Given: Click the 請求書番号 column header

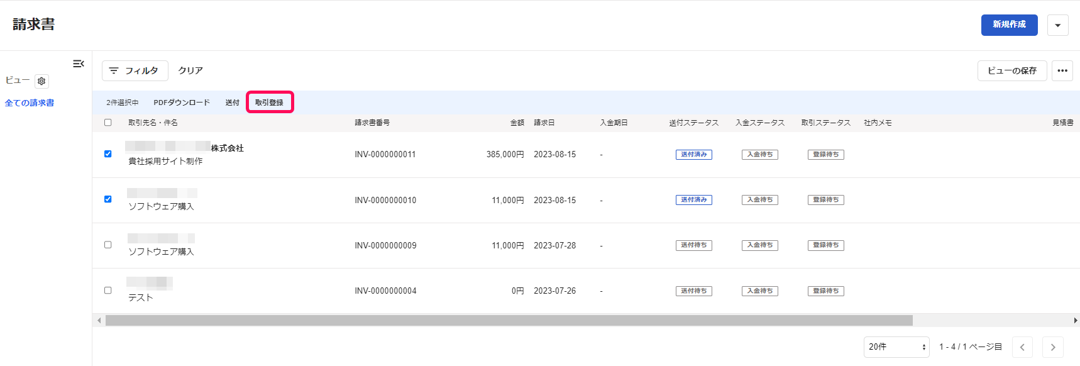Looking at the screenshot, I should click(372, 123).
